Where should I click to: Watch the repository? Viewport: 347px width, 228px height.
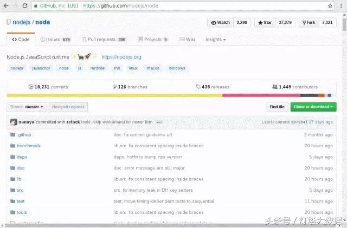pyautogui.click(x=221, y=23)
